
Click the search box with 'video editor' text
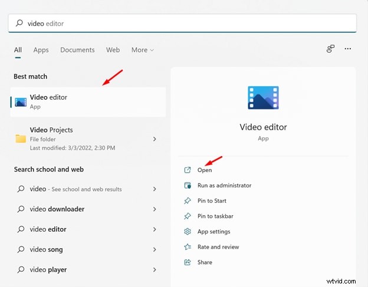click(x=182, y=23)
